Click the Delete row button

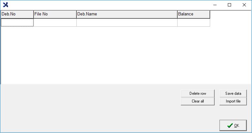[x=198, y=93]
